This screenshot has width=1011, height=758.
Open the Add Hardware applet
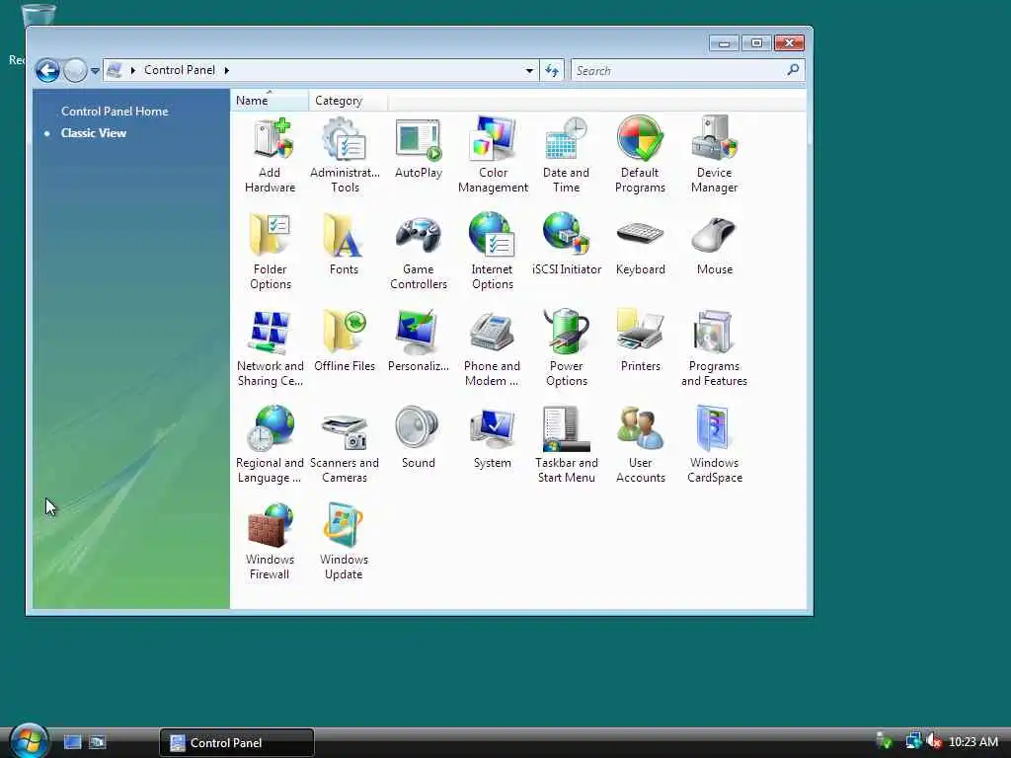271,155
